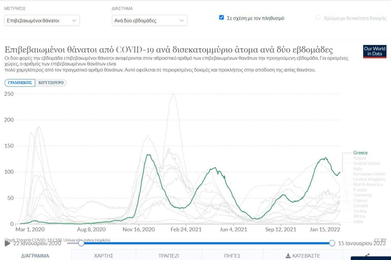Click the blue timeline range bar

coord(207,243)
